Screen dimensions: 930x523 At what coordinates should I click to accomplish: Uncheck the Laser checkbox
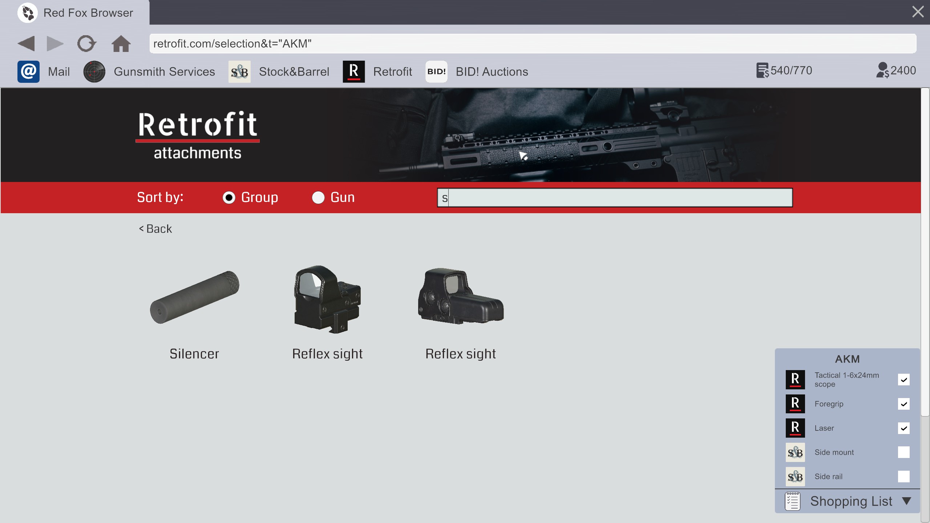click(903, 428)
